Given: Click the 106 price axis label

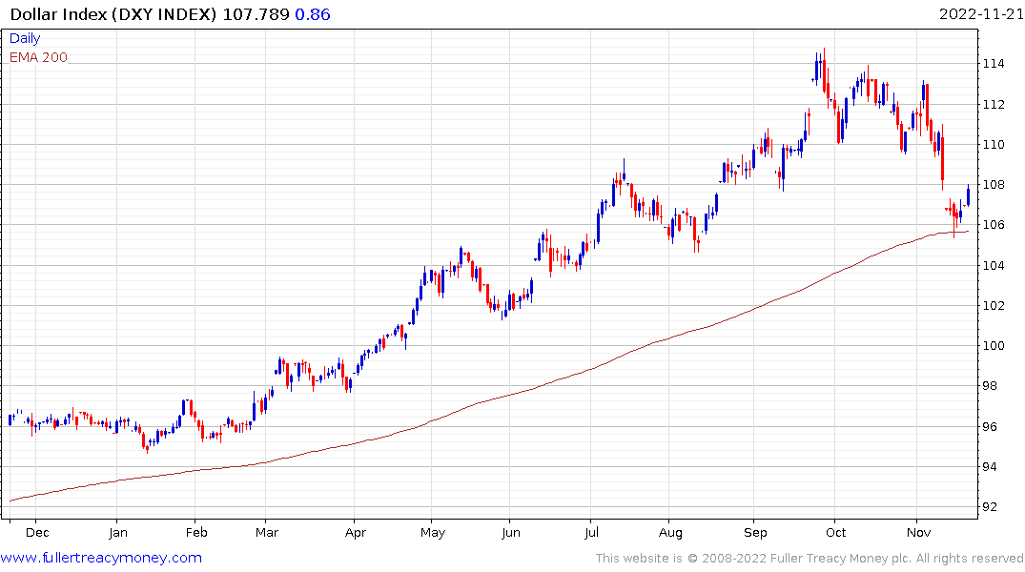Looking at the screenshot, I should 994,225.
